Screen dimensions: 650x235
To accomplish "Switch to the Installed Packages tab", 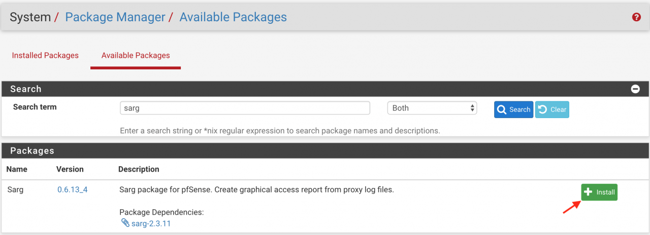I will click(45, 55).
